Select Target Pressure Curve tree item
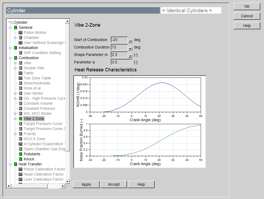 pos(43,124)
